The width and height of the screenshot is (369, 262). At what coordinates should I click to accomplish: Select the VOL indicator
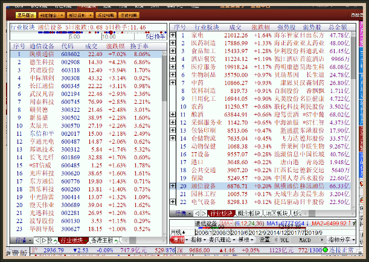tap(284, 240)
